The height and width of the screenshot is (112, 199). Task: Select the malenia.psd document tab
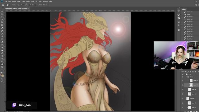(x=16, y=8)
